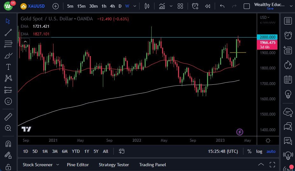This screenshot has width=295, height=171.
Task: Toggle the log scale option
Action: [259, 151]
